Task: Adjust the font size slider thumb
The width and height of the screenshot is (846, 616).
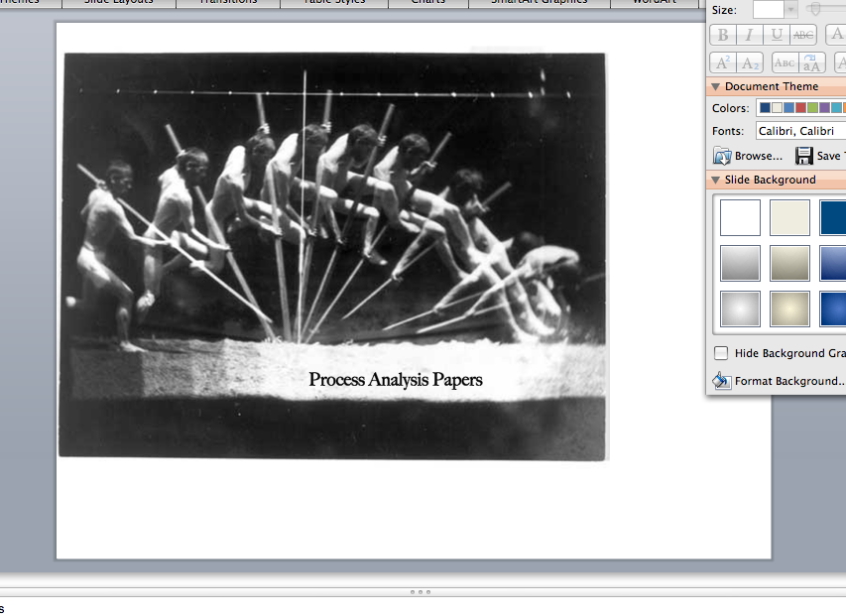Action: tap(816, 8)
